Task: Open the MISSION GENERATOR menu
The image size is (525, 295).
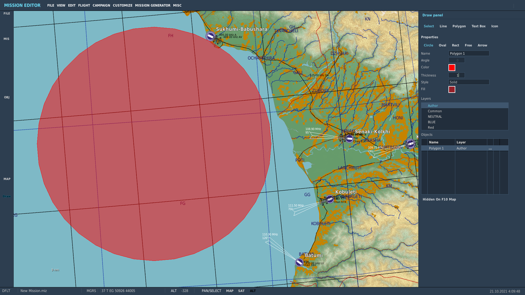Action: (153, 5)
